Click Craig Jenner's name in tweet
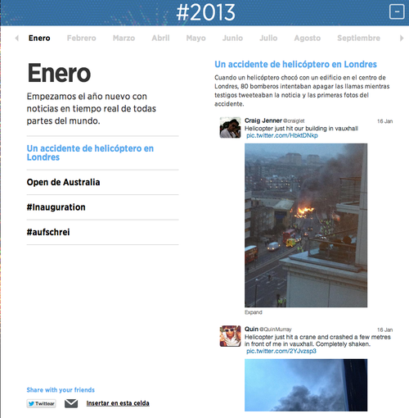Viewport: 409px width, 418px height. [263, 120]
